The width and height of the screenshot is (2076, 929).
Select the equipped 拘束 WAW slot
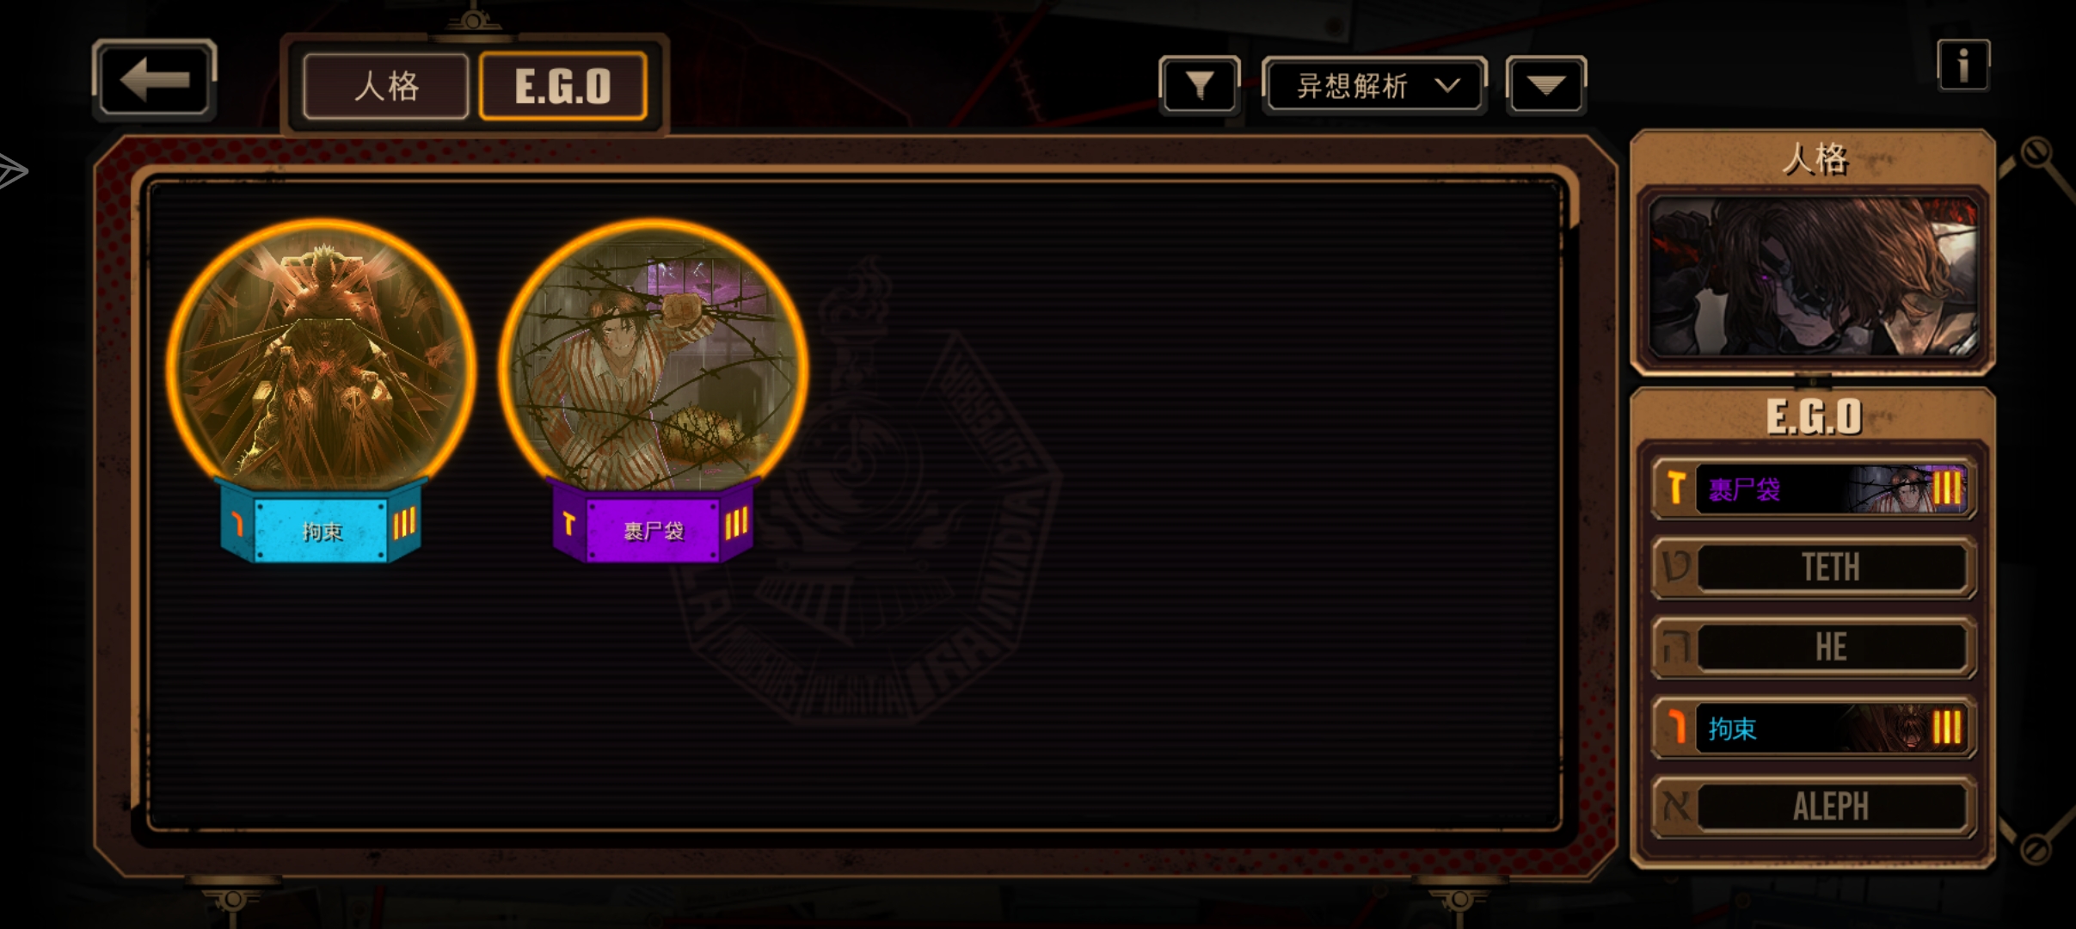[1814, 728]
